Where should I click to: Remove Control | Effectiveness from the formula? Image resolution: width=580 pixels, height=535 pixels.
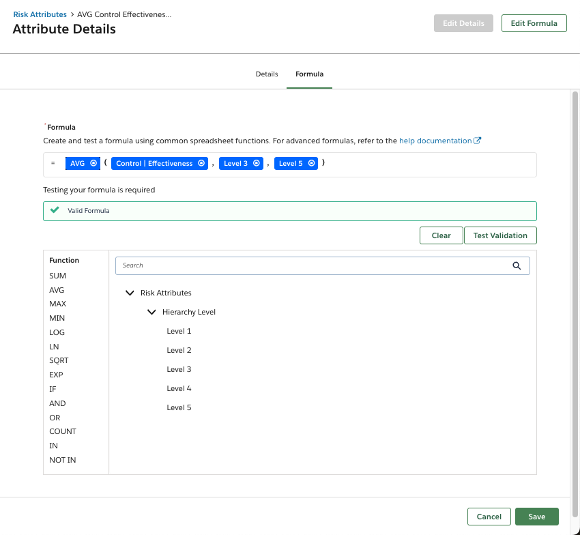[200, 163]
